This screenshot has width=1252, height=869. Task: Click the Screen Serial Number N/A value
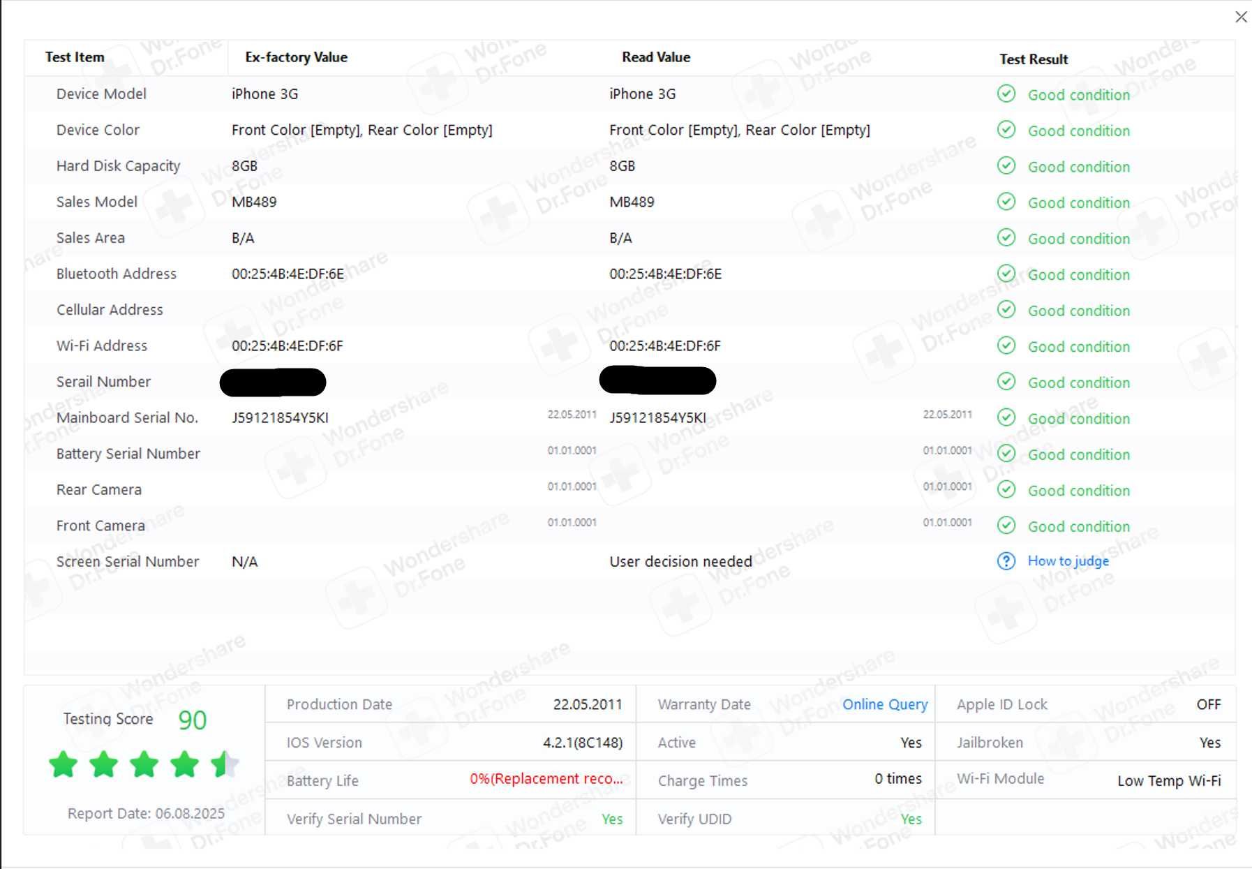click(244, 562)
